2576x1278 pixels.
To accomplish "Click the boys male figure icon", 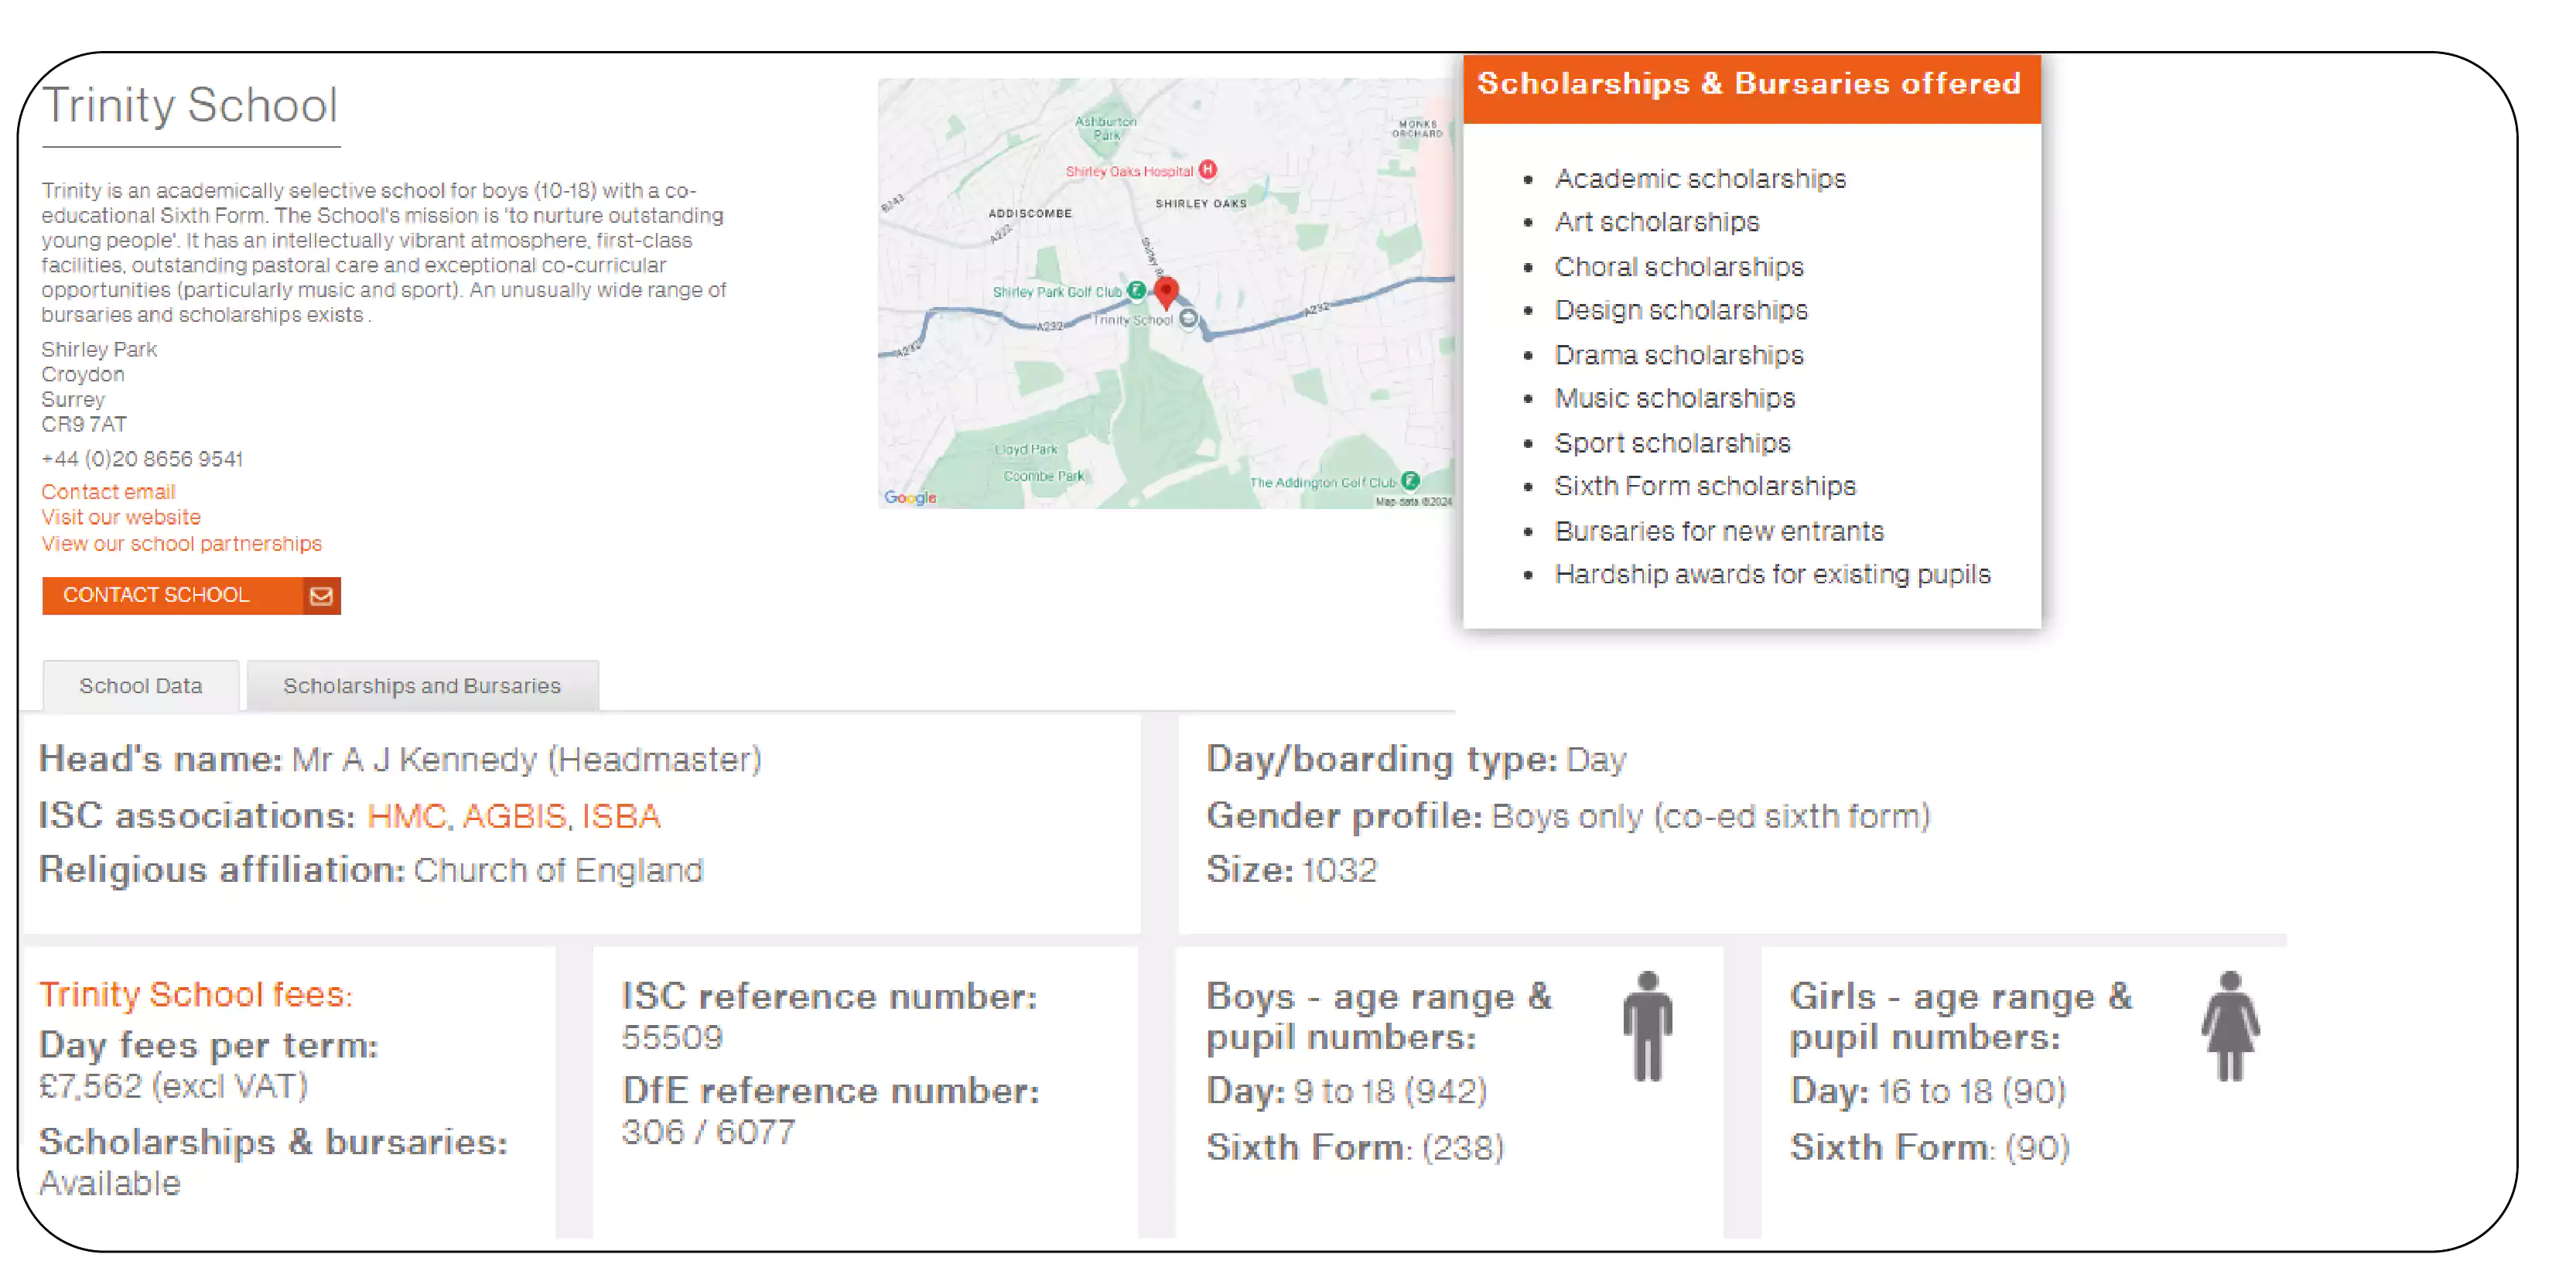I will [x=1647, y=1027].
